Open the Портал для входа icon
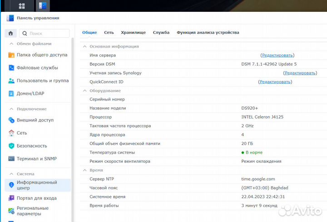The image size is (327, 222). [11, 198]
